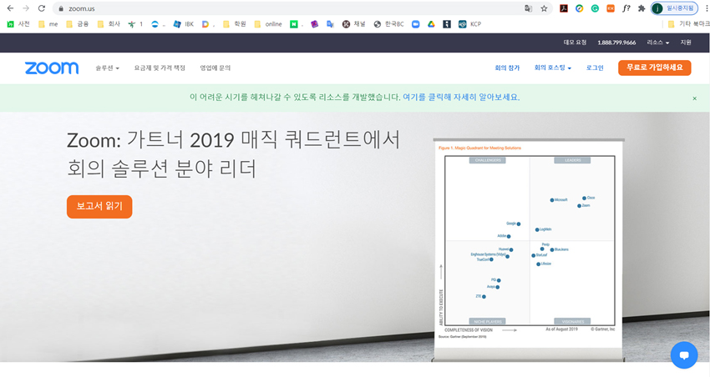Click the phone number 1.888.799.9666
The width and height of the screenshot is (710, 377).
616,43
